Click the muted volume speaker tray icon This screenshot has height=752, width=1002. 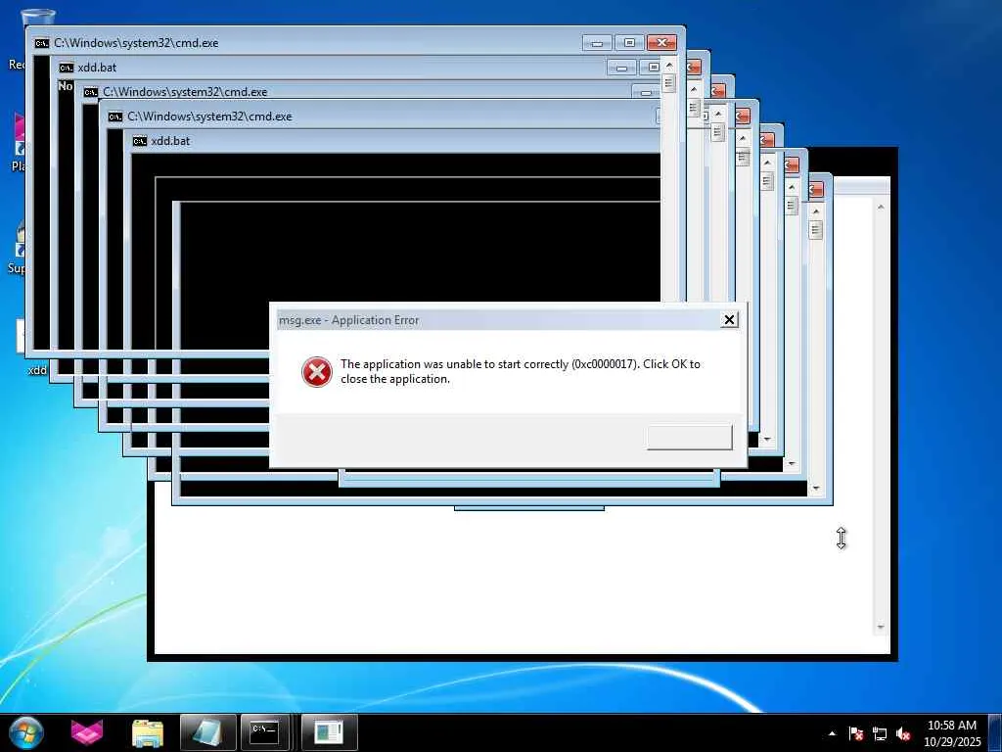tap(903, 733)
